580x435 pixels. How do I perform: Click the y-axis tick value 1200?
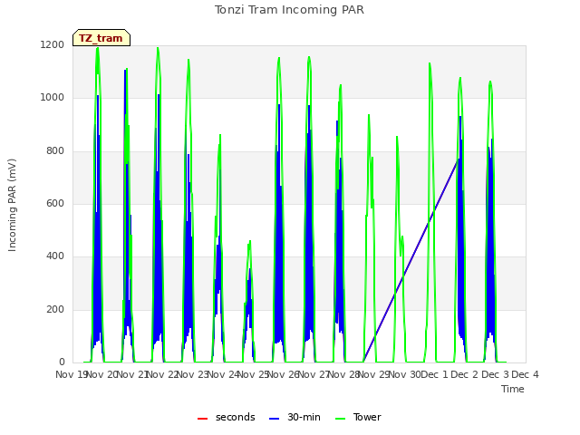pyautogui.click(x=53, y=44)
